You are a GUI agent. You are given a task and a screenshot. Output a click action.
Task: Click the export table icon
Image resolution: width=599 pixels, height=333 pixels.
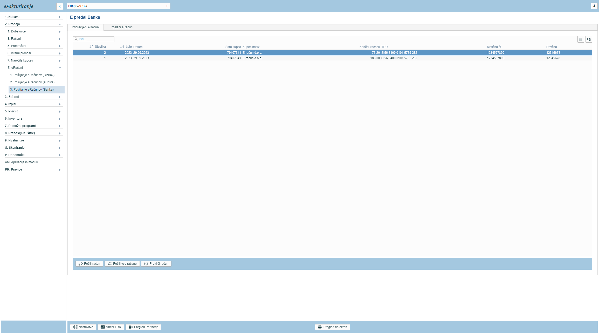(x=589, y=39)
